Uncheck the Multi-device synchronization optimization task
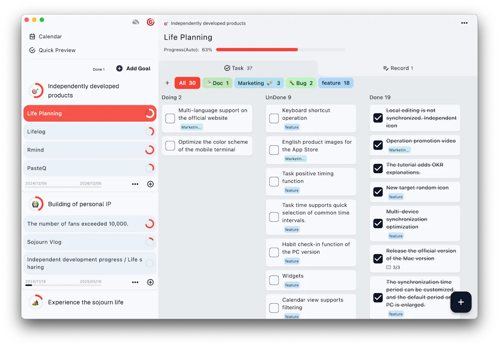The height and width of the screenshot is (347, 499). [378, 223]
